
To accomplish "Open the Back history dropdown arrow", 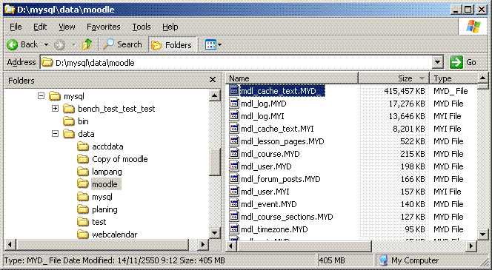I will [46, 45].
